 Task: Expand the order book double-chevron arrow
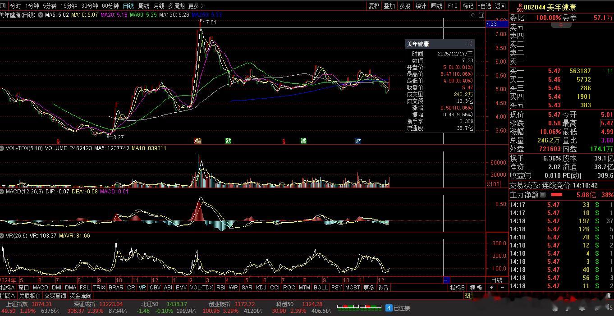tap(561, 25)
